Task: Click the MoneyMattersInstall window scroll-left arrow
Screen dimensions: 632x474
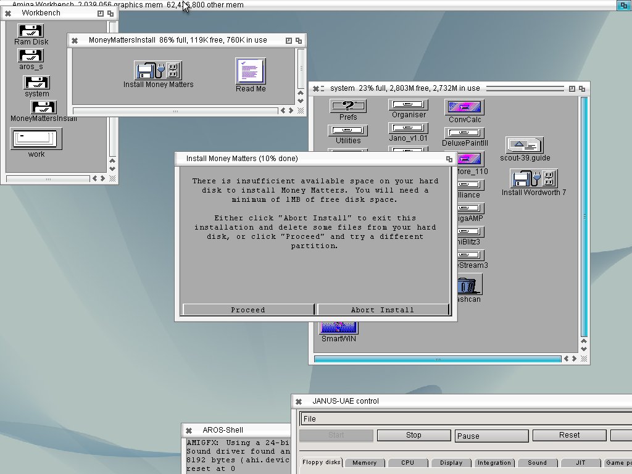Action: 283,110
